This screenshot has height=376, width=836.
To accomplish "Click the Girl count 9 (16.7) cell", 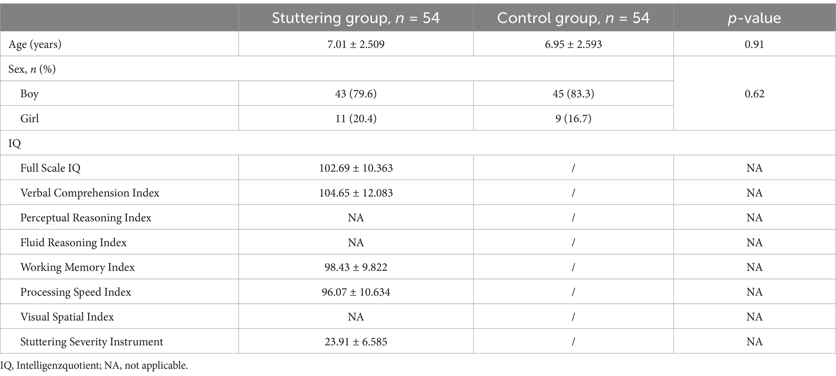I will 573,118.
